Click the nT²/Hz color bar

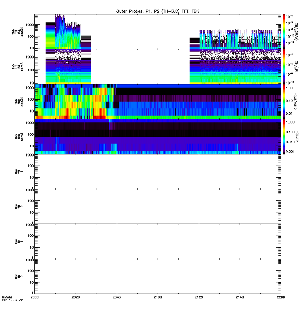[284, 66]
